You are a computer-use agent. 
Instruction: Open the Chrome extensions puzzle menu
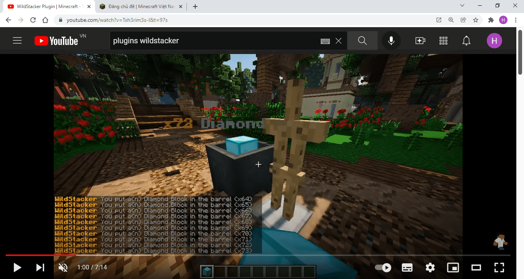coord(491,20)
